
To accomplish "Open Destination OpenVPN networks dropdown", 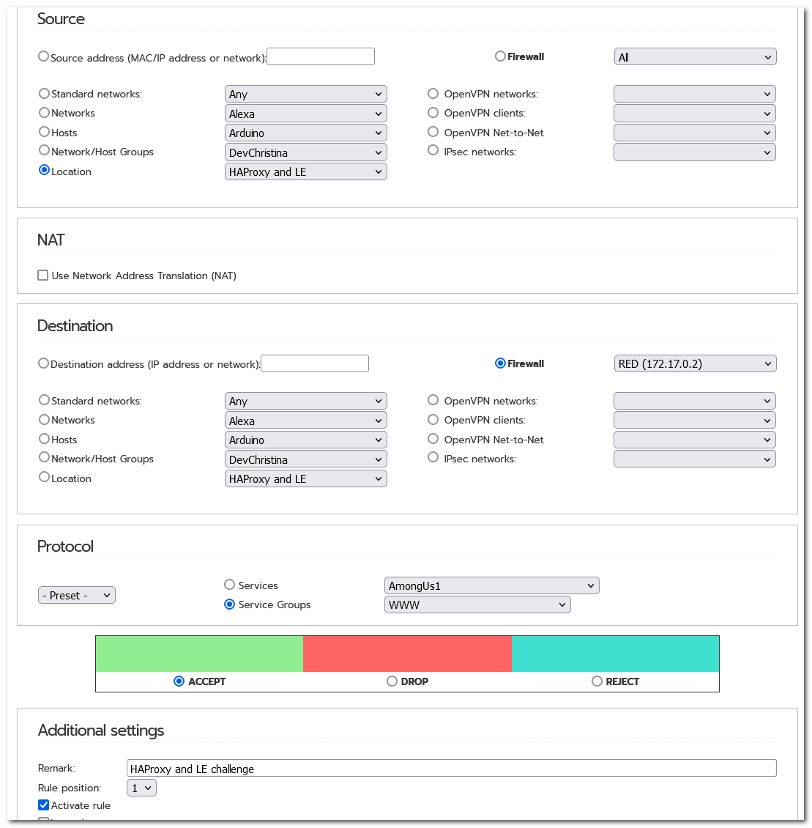I will pyautogui.click(x=694, y=402).
